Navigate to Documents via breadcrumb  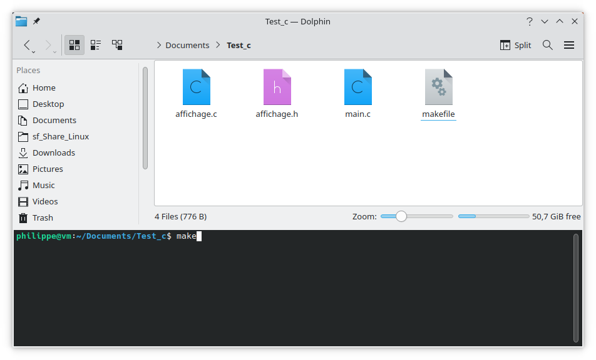pyautogui.click(x=187, y=44)
